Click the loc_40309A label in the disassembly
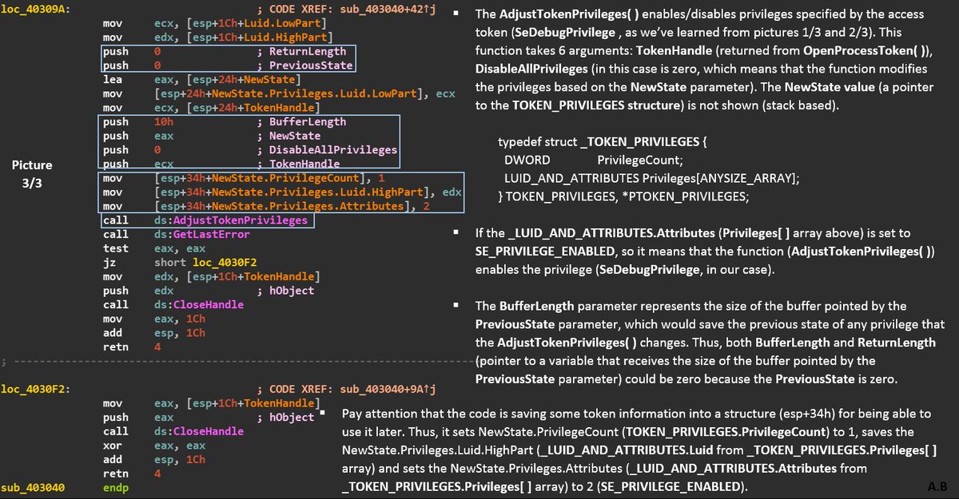Image resolution: width=959 pixels, height=499 pixels. (x=35, y=10)
